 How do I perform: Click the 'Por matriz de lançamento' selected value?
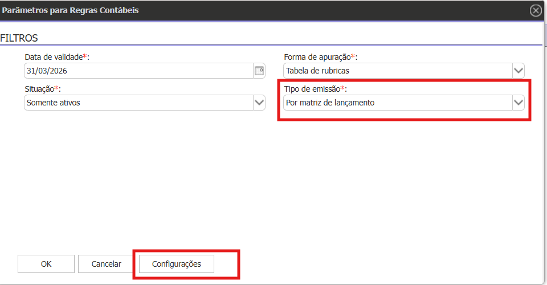click(x=330, y=103)
